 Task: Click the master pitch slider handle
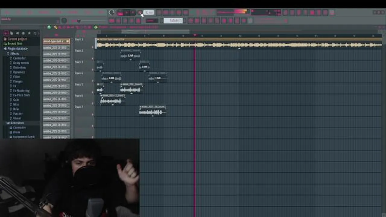79,21
